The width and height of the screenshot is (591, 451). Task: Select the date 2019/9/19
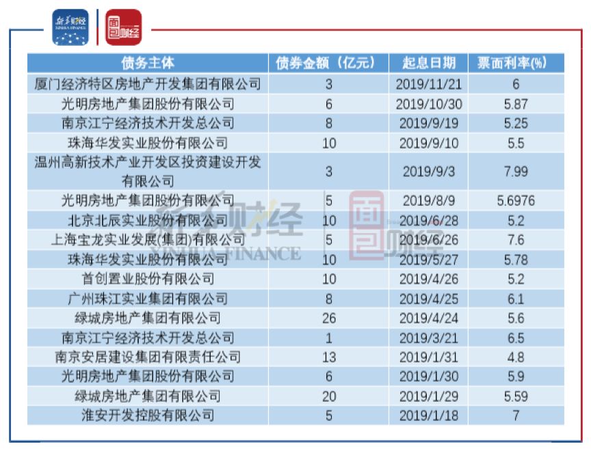coord(429,124)
